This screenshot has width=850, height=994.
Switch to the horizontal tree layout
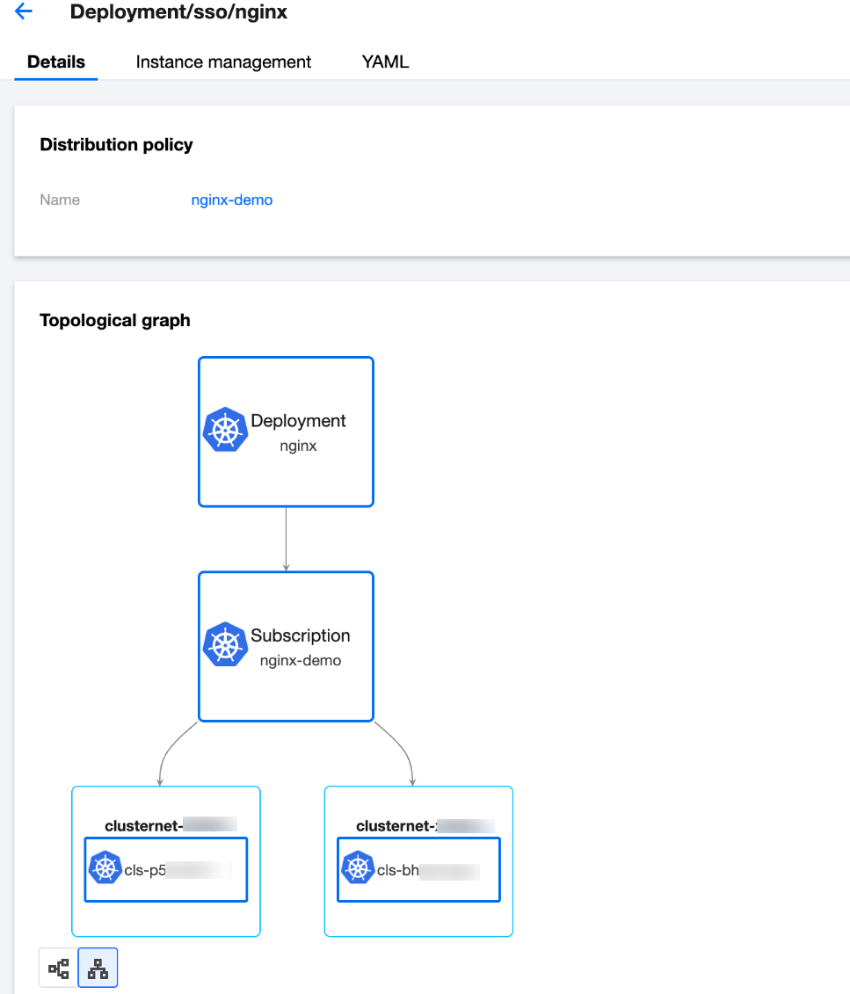[x=59, y=969]
